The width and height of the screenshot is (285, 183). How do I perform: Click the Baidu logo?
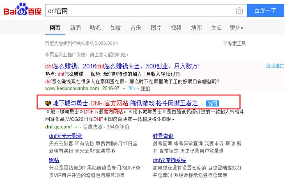23,10
